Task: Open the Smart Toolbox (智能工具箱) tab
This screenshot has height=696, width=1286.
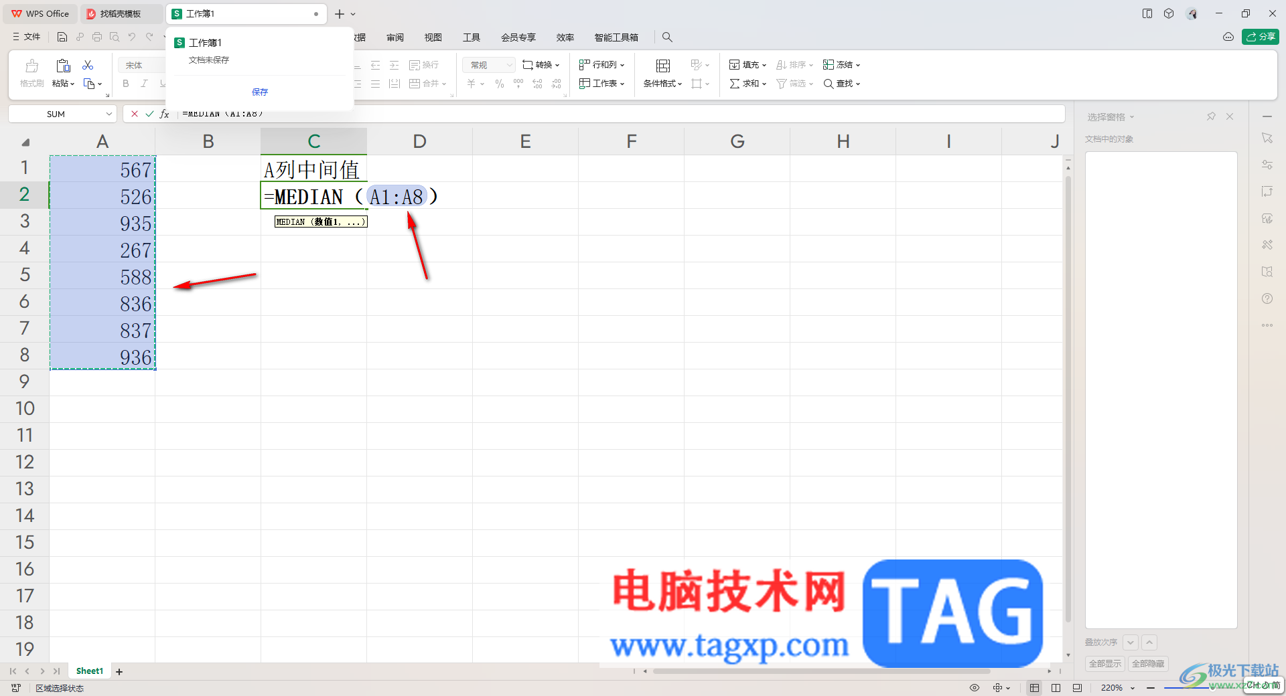Action: point(616,37)
